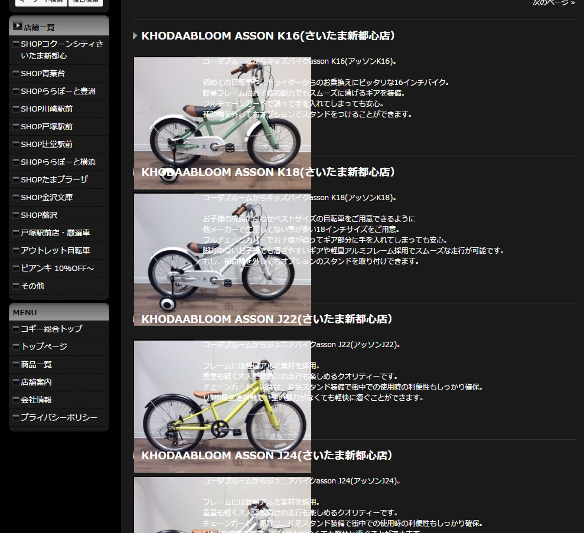Open SHOPコクーンシティさいたま新都心 shop link
Screen dimensions: 584x533
(x=62, y=50)
